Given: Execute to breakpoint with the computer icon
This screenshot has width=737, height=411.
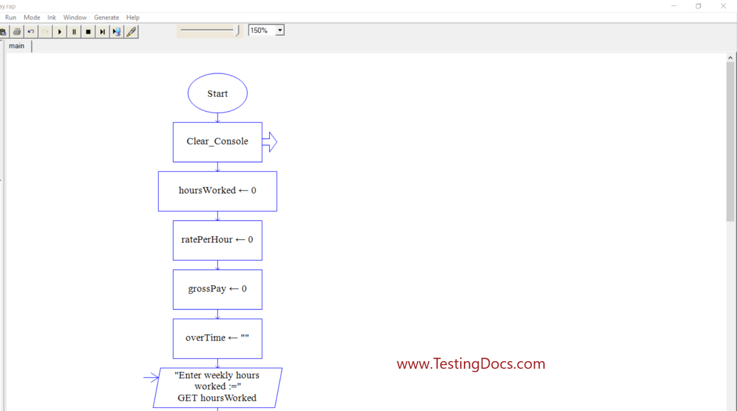Looking at the screenshot, I should point(117,31).
